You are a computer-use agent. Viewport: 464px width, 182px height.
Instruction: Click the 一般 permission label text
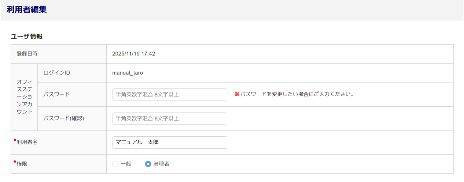(126, 164)
